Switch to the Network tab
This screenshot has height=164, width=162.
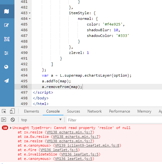point(94,111)
